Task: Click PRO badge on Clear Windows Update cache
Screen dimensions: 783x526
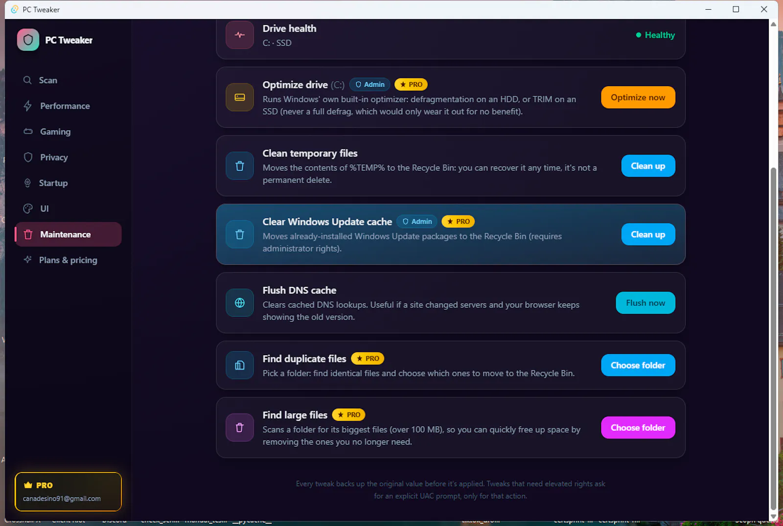Action: click(458, 222)
